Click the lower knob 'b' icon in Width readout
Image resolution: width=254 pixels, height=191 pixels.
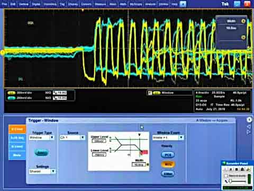point(243,38)
